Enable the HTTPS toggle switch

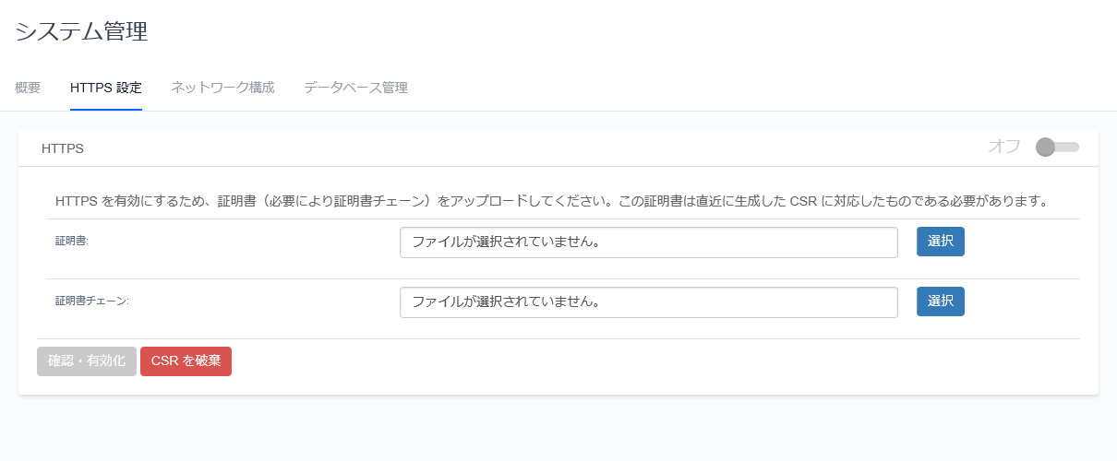tap(1057, 147)
